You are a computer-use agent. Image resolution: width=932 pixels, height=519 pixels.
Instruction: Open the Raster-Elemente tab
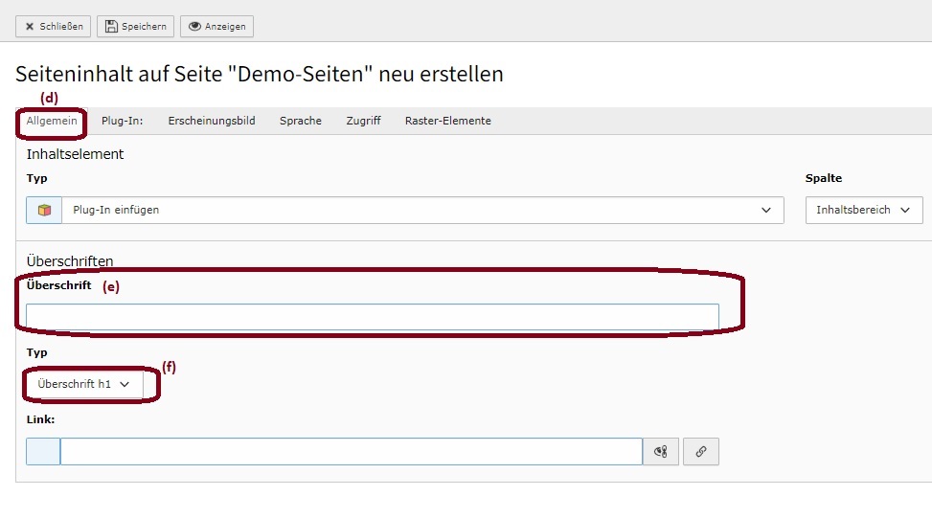coord(448,121)
